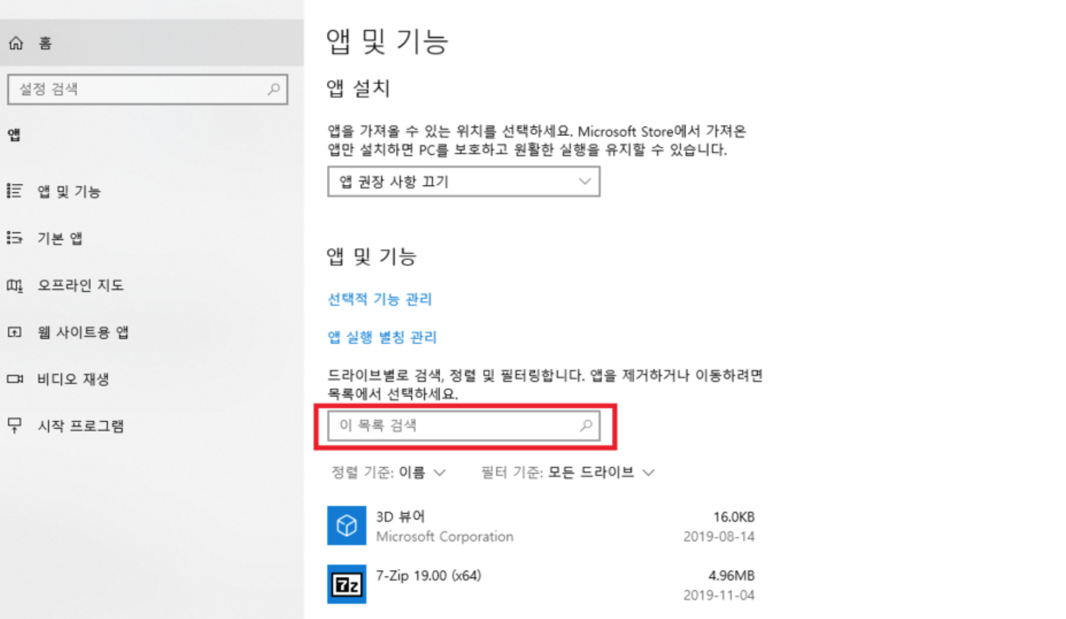Click the 16.0KB size value

(x=734, y=517)
